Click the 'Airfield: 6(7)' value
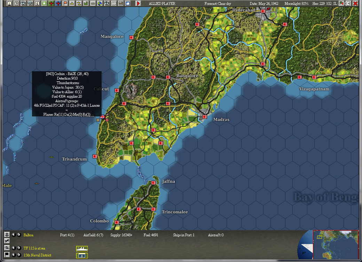Image resolution: width=362 pixels, height=262 pixels. tap(93, 235)
